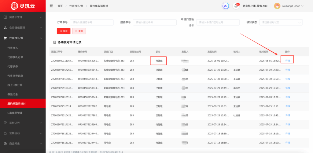Click the user avatar picture

277,6
